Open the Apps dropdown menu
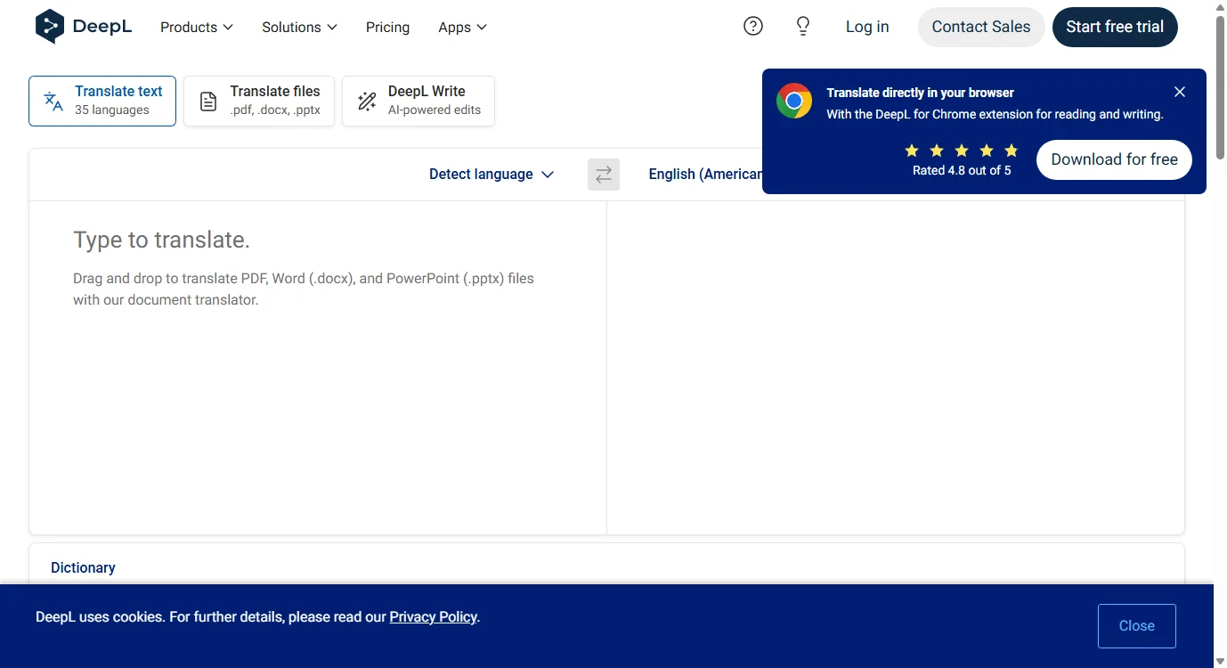The height and width of the screenshot is (668, 1227). pos(462,28)
